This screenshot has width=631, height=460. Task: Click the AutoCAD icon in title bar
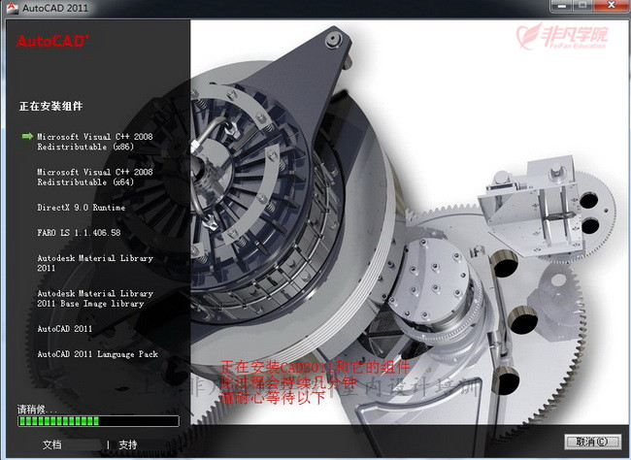coord(12,8)
